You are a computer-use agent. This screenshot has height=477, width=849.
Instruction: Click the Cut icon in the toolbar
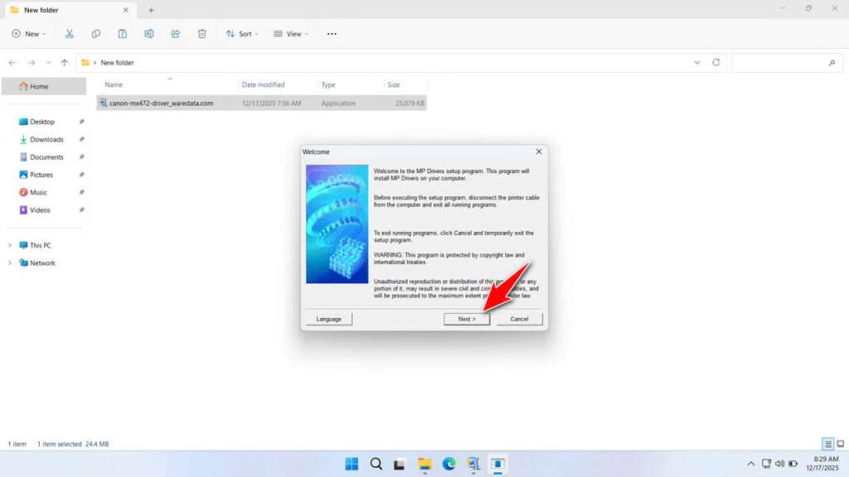[x=70, y=33]
